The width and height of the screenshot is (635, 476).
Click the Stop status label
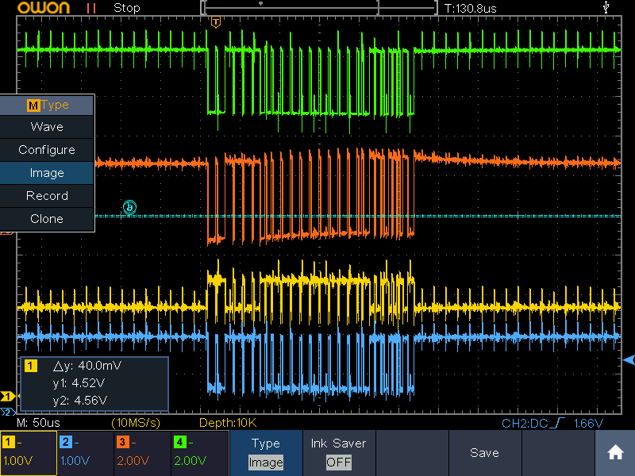(x=127, y=8)
